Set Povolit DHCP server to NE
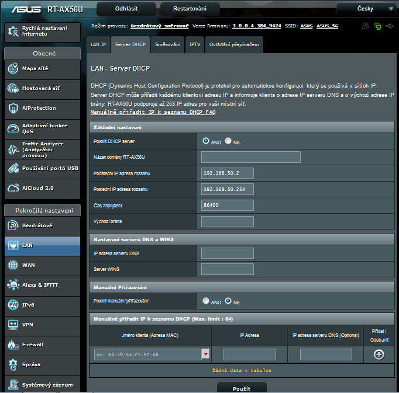The width and height of the screenshot is (399, 393). click(228, 141)
